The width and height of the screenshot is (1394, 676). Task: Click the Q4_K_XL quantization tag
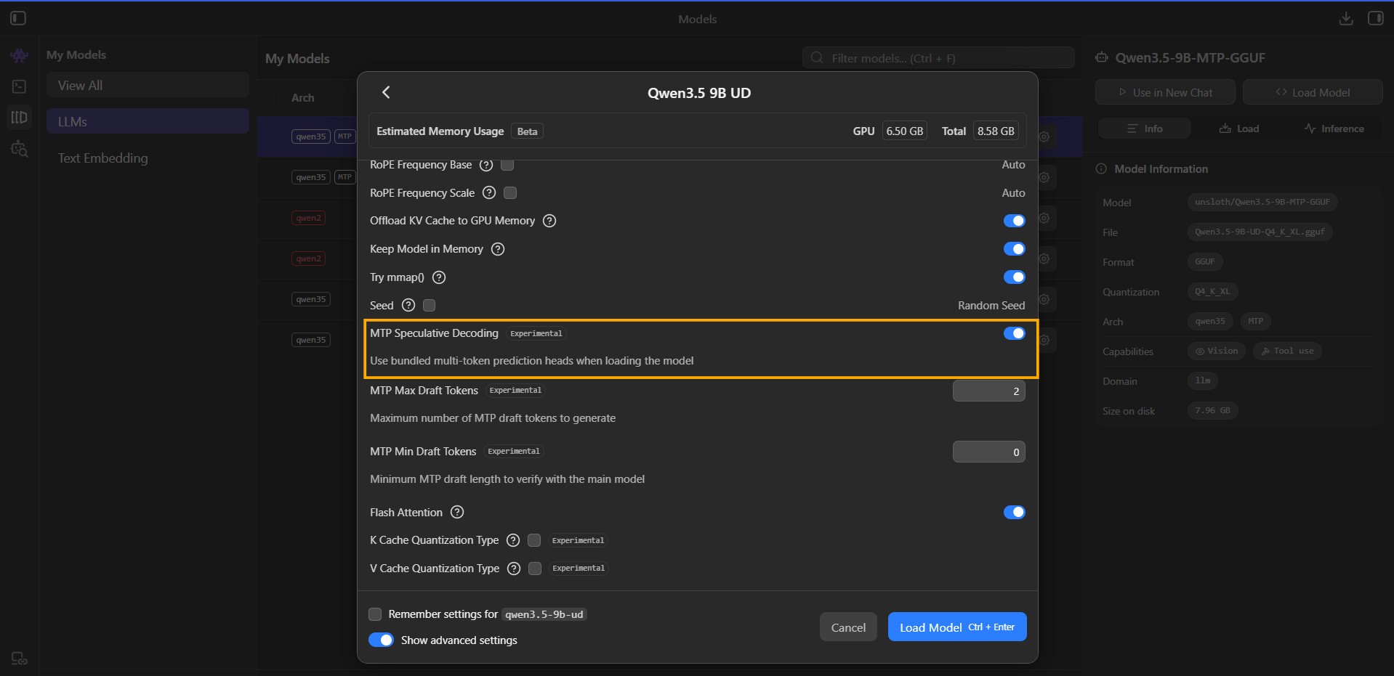pos(1212,291)
